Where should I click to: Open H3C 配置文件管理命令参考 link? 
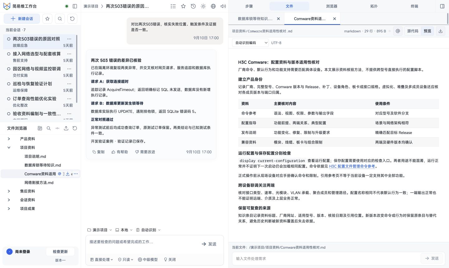(352, 166)
